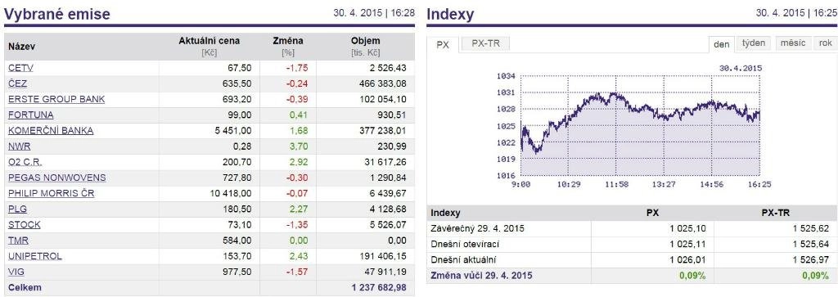Switch to the PX-TR index tab
Viewport: 838px width, 297px height.
point(486,44)
